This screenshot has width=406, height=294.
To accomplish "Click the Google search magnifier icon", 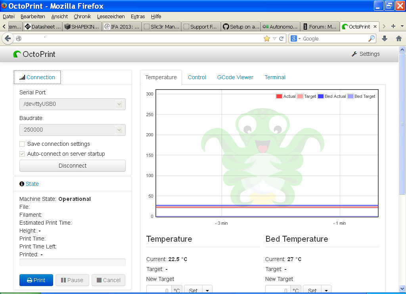I will coord(371,38).
